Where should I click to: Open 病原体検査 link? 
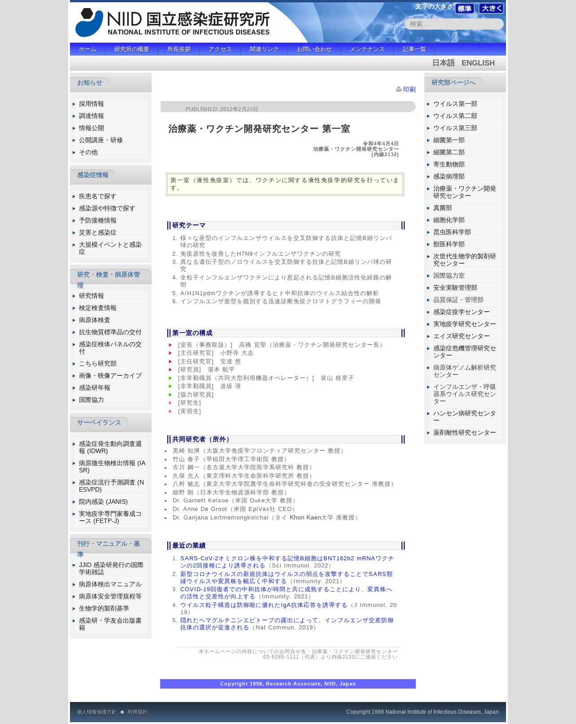tap(95, 320)
